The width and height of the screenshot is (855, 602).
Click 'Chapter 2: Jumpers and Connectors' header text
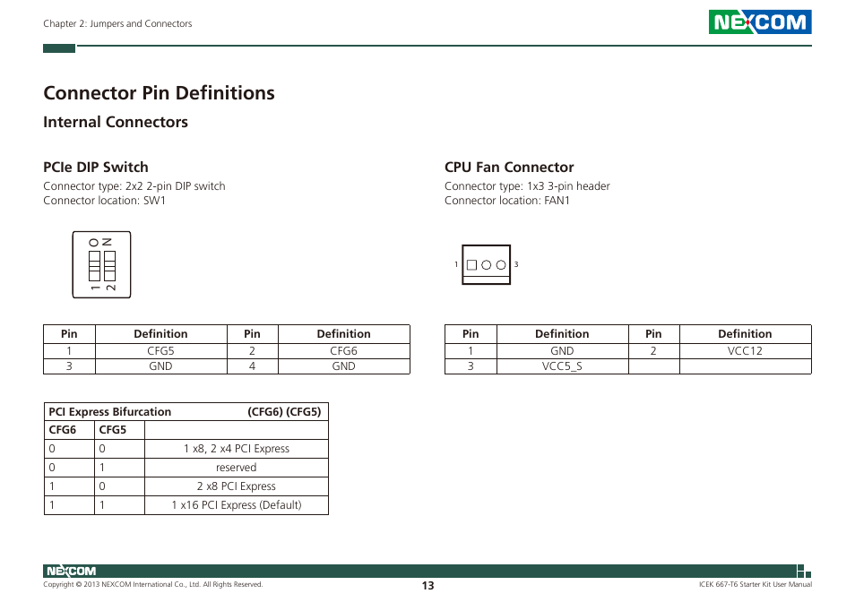117,23
